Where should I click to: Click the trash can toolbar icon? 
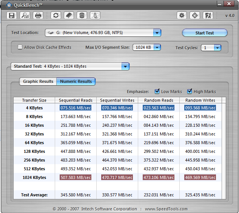click(x=82, y=16)
